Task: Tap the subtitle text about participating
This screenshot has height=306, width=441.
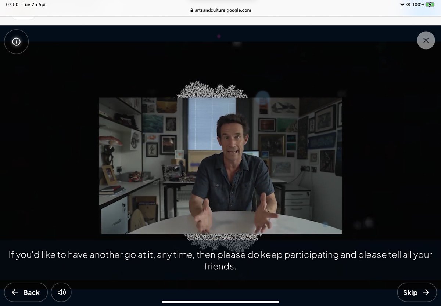Action: (220, 260)
